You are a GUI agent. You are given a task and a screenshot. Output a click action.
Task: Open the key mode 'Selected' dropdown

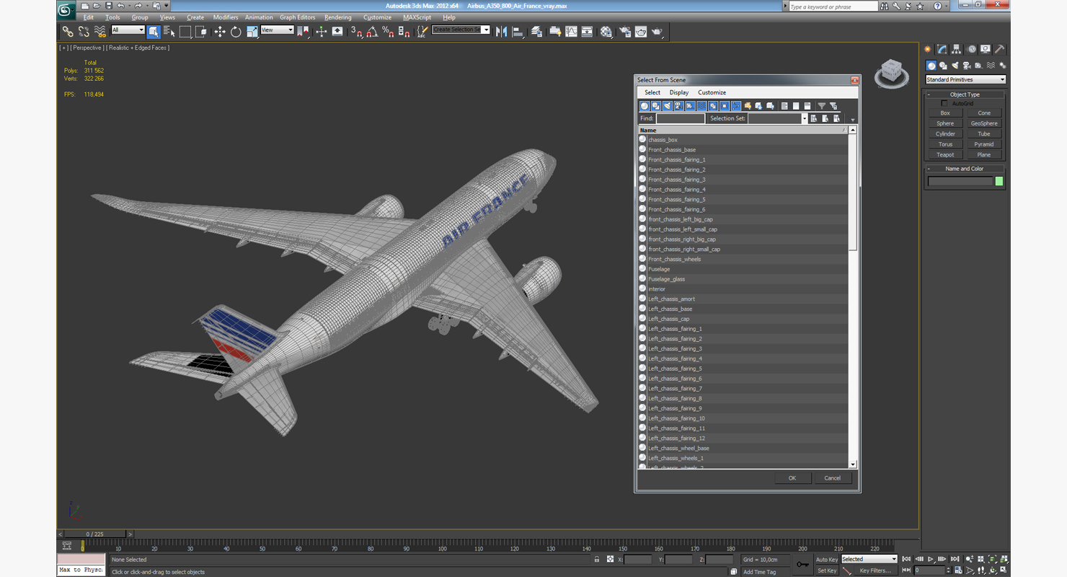pyautogui.click(x=869, y=559)
